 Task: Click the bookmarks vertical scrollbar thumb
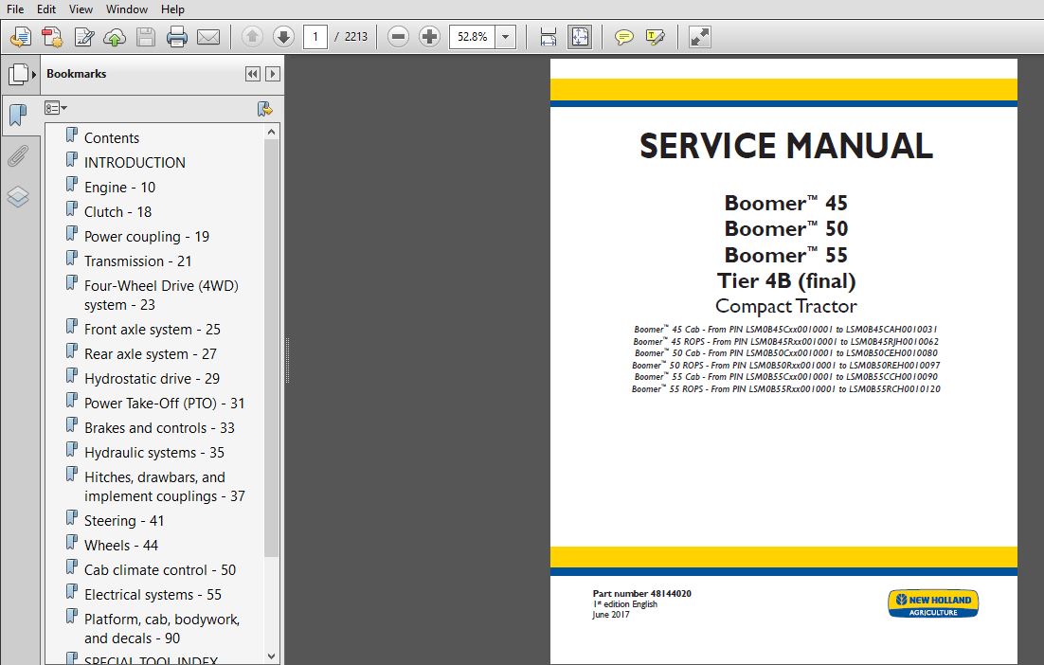click(x=271, y=349)
